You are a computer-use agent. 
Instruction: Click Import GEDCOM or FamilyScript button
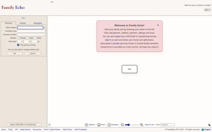[24, 125]
